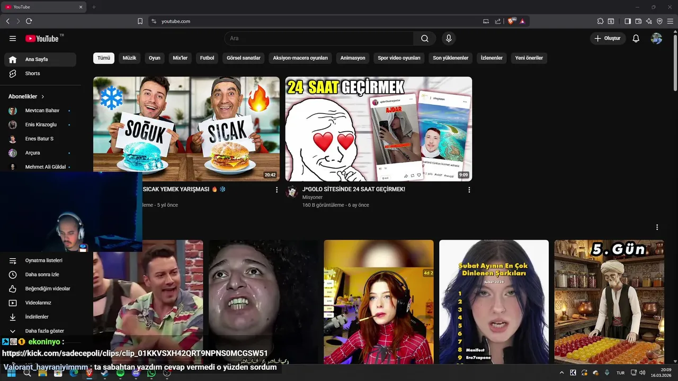Open İndirilenler in sidebar
Image resolution: width=678 pixels, height=381 pixels.
tap(40, 317)
